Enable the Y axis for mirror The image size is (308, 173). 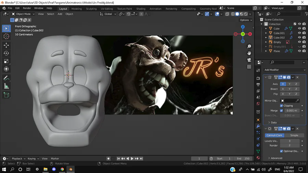pos(290,84)
